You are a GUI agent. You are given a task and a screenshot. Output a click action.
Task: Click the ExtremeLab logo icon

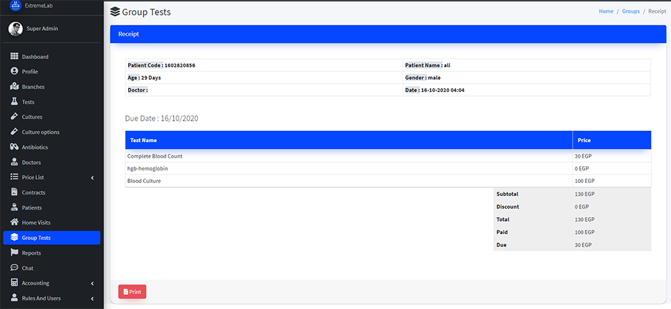click(x=16, y=5)
